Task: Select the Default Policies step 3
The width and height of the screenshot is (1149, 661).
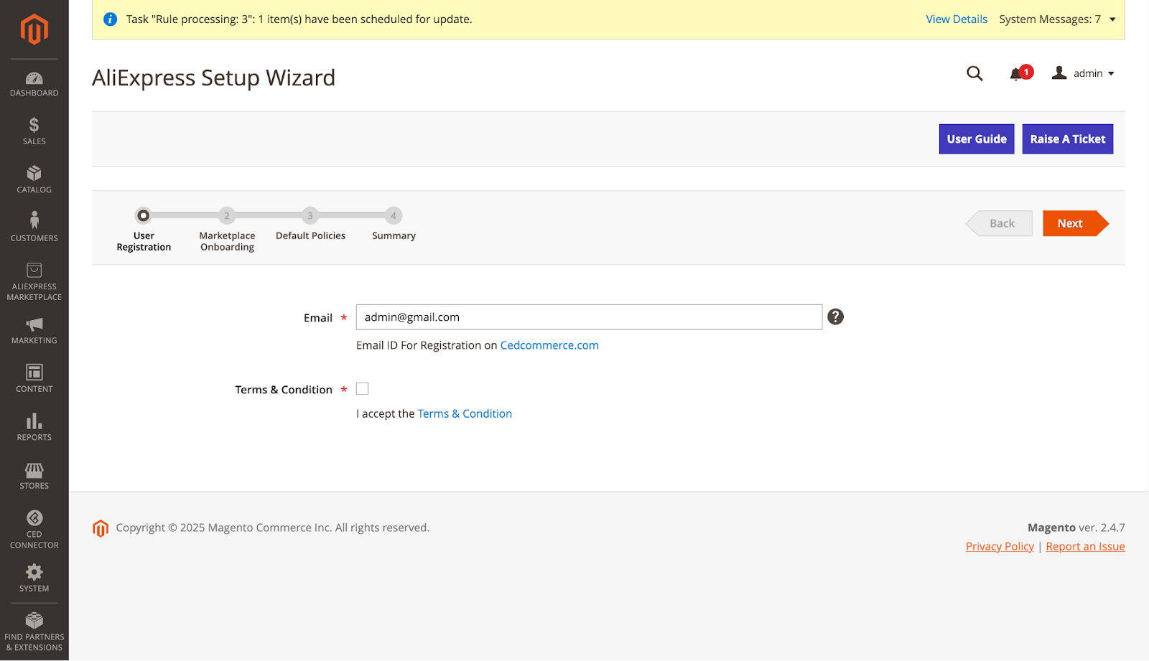Action: click(310, 216)
